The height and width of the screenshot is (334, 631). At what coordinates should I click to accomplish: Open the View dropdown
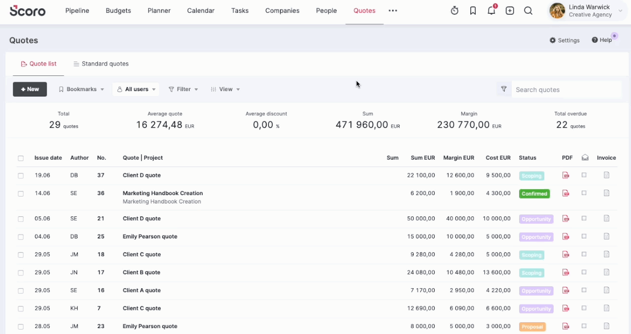(225, 89)
